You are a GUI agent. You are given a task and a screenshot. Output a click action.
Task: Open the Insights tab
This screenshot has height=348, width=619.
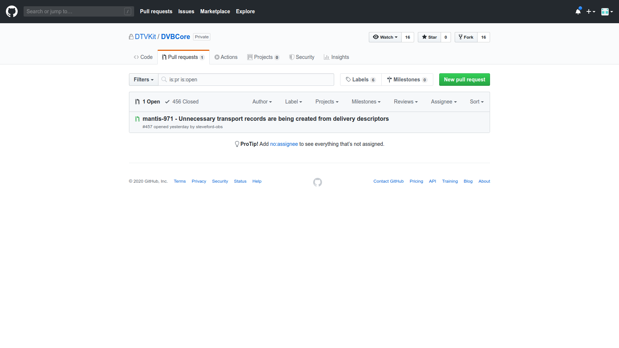click(336, 57)
